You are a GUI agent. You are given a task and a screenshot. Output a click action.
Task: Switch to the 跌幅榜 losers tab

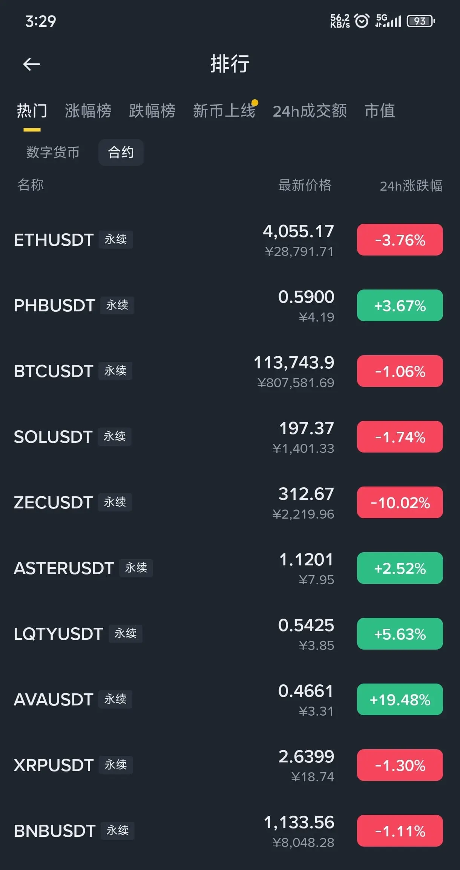pyautogui.click(x=152, y=111)
